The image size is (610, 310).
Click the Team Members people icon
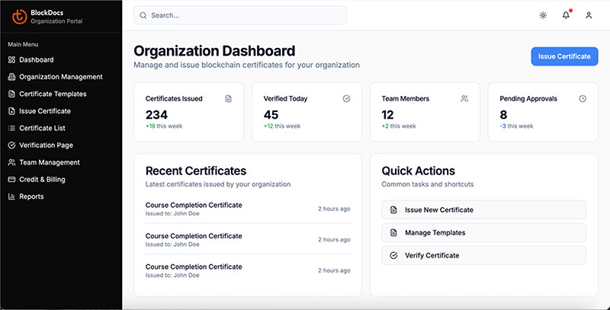coord(464,98)
